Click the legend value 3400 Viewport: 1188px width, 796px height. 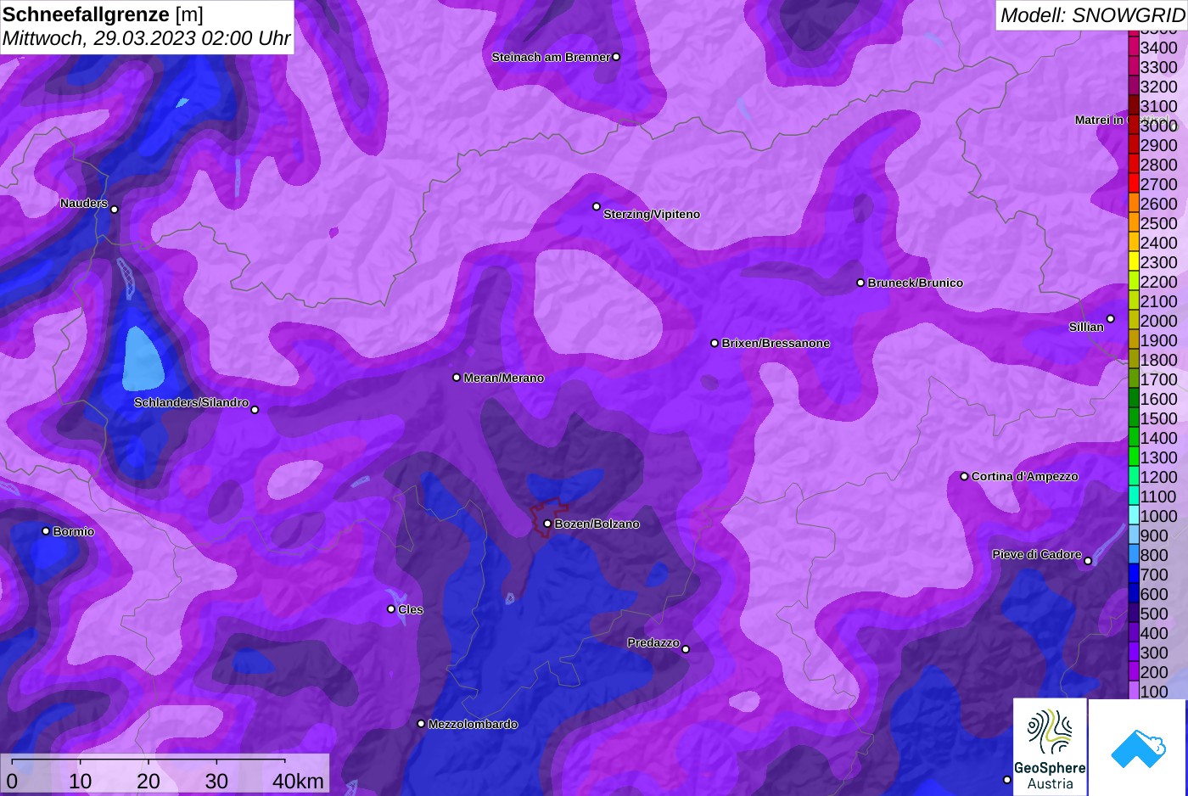1158,48
